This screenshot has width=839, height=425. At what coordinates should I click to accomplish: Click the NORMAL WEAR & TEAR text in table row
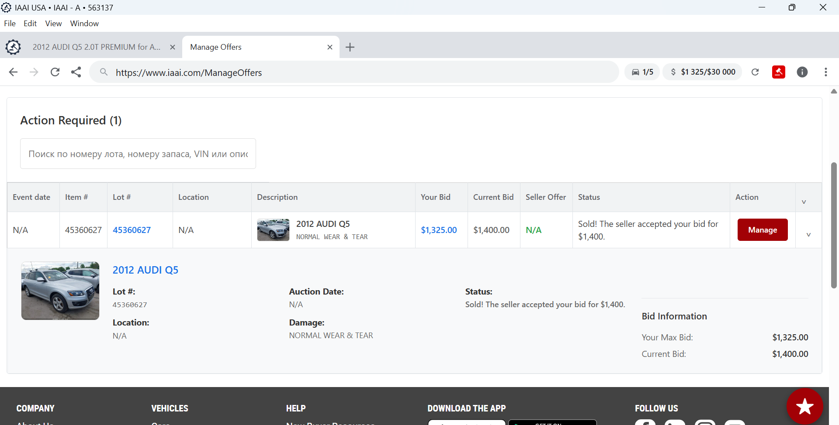click(x=332, y=237)
